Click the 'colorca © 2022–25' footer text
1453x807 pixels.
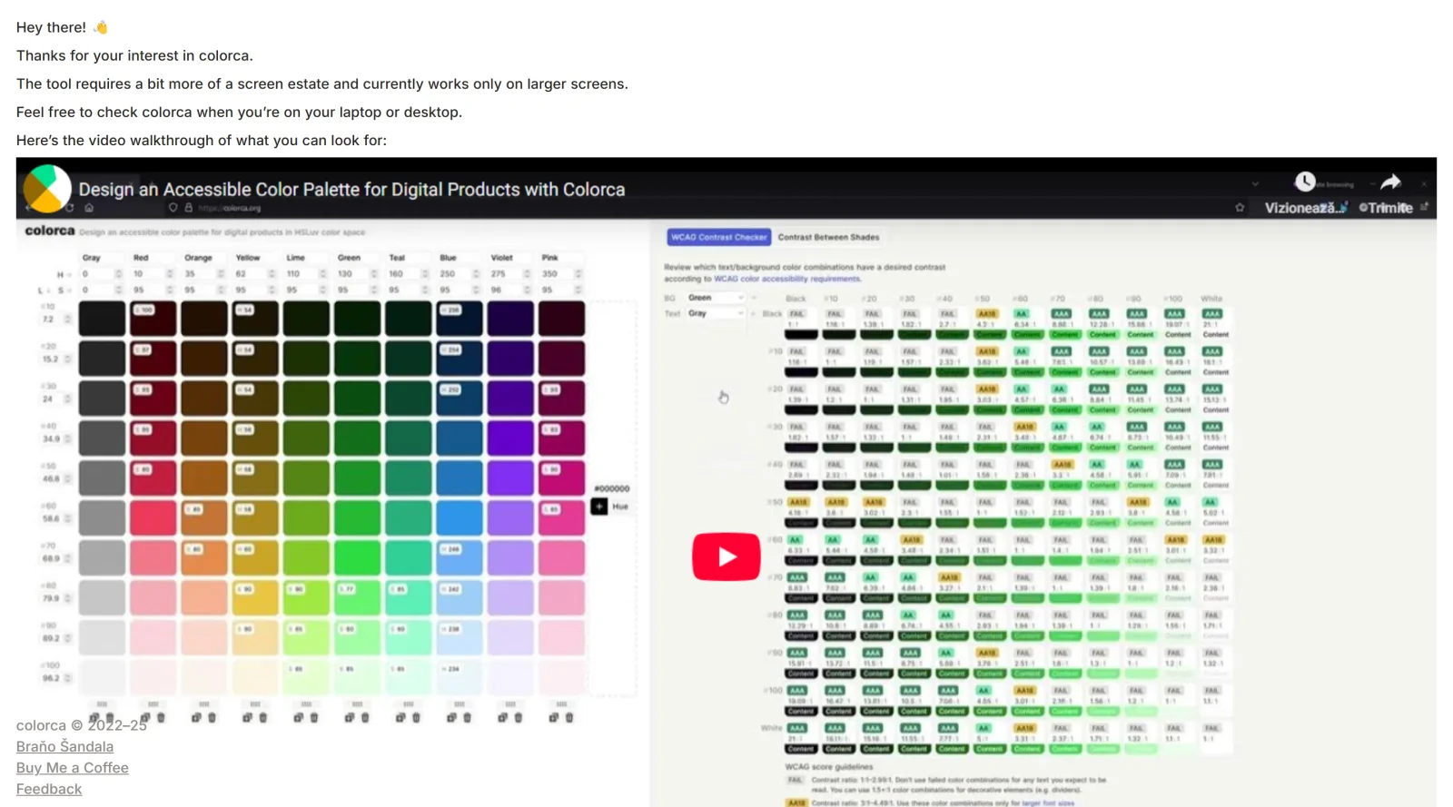click(82, 725)
